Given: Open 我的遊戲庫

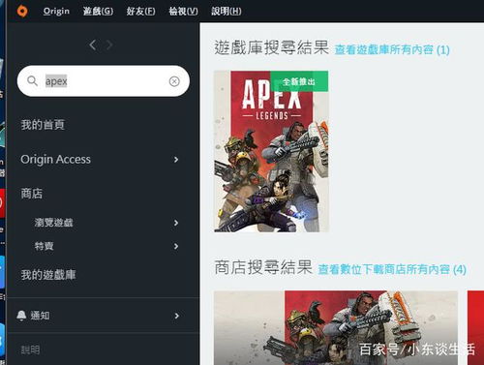Looking at the screenshot, I should tap(48, 275).
